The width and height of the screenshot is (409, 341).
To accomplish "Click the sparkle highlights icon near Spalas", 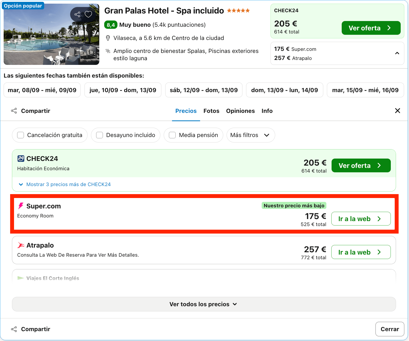I will tap(108, 51).
